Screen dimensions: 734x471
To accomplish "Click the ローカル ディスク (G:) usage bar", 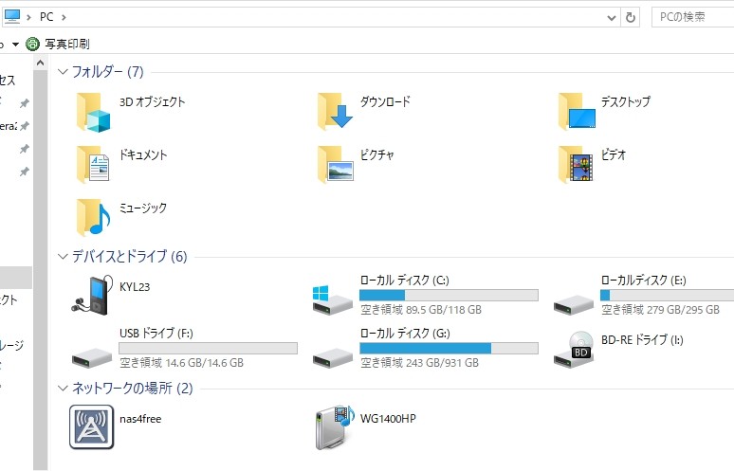I will tap(449, 348).
